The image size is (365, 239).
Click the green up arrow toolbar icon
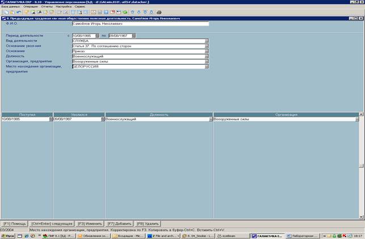point(132,12)
